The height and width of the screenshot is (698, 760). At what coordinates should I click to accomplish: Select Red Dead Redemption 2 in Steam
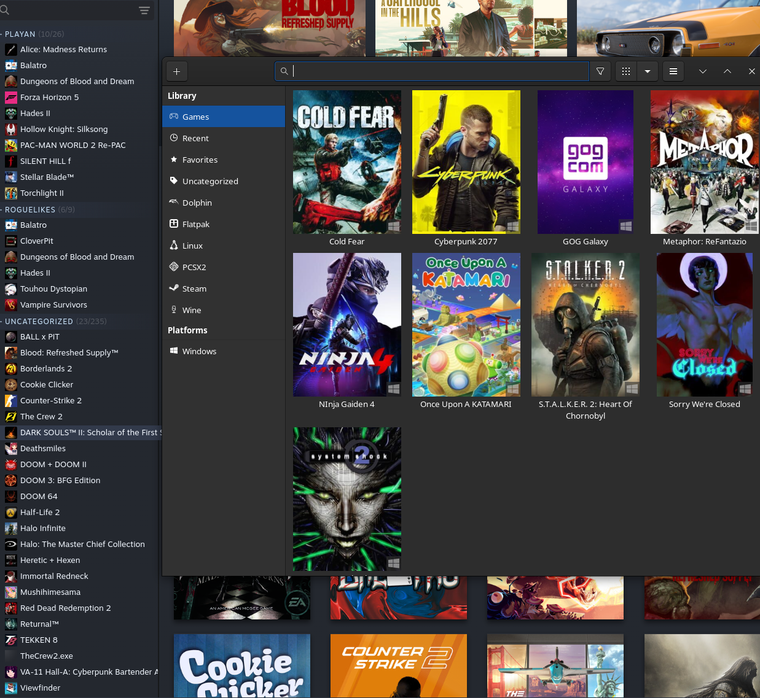click(66, 608)
